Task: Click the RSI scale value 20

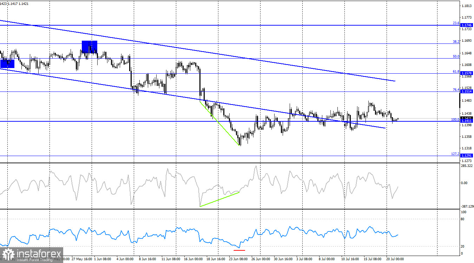Action: pos(463,247)
